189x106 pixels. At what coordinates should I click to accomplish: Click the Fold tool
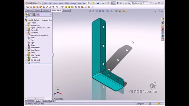79,7
